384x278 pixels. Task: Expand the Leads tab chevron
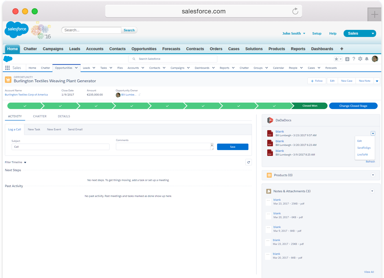pyautogui.click(x=94, y=68)
